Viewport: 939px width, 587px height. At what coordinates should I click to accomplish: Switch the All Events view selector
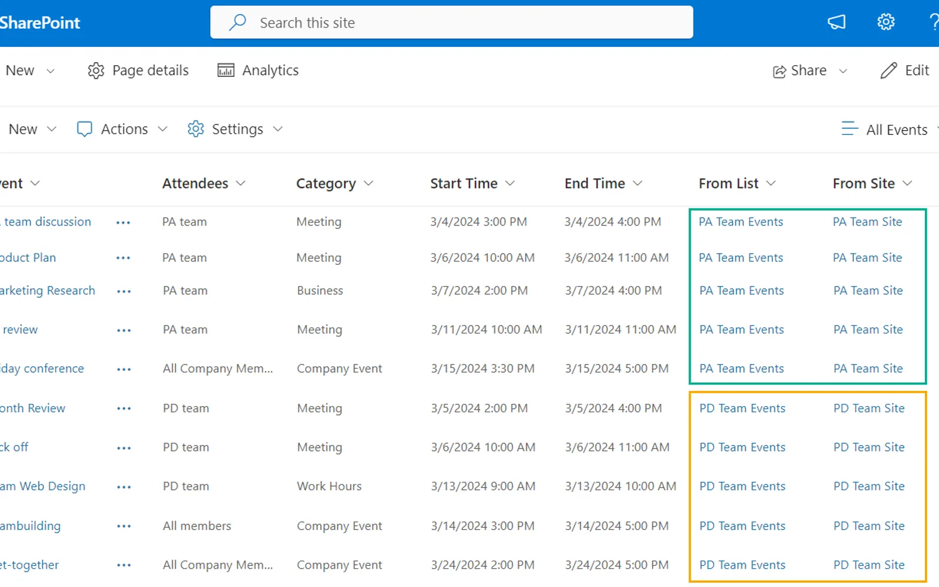[889, 129]
